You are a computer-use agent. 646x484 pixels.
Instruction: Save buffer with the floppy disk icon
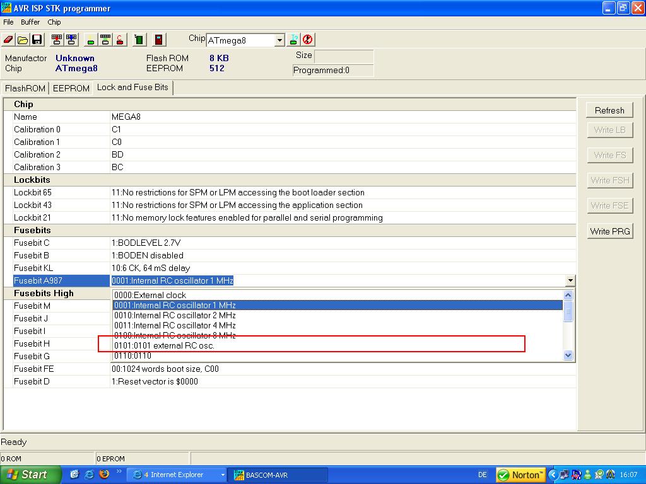click(37, 40)
